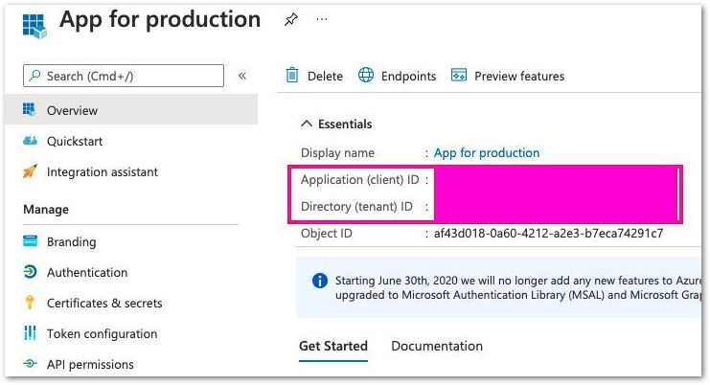
Task: Open Authentication under Manage
Action: point(87,272)
